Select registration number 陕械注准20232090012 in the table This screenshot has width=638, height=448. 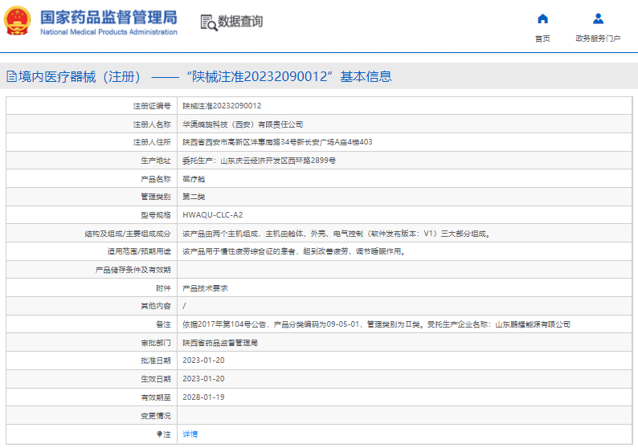222,106
